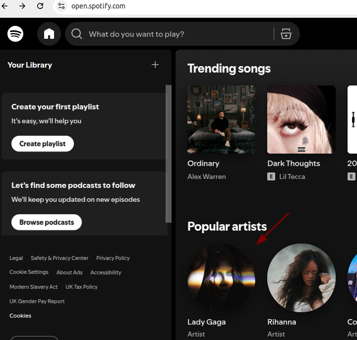Click the open.spotify.com address bar
The width and height of the screenshot is (357, 340).
pyautogui.click(x=98, y=6)
